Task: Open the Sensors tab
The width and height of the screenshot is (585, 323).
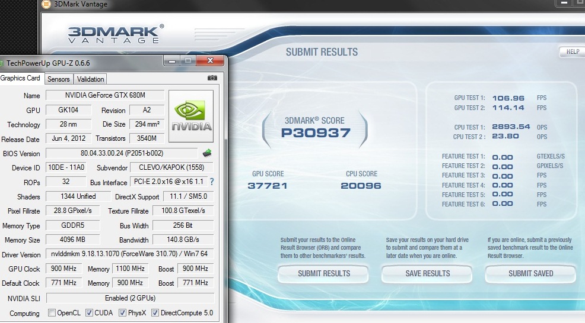Action: pos(59,79)
